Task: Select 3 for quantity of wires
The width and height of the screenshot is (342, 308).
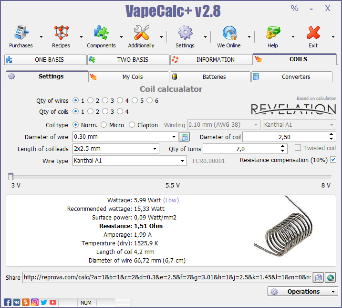Action: 105,100
